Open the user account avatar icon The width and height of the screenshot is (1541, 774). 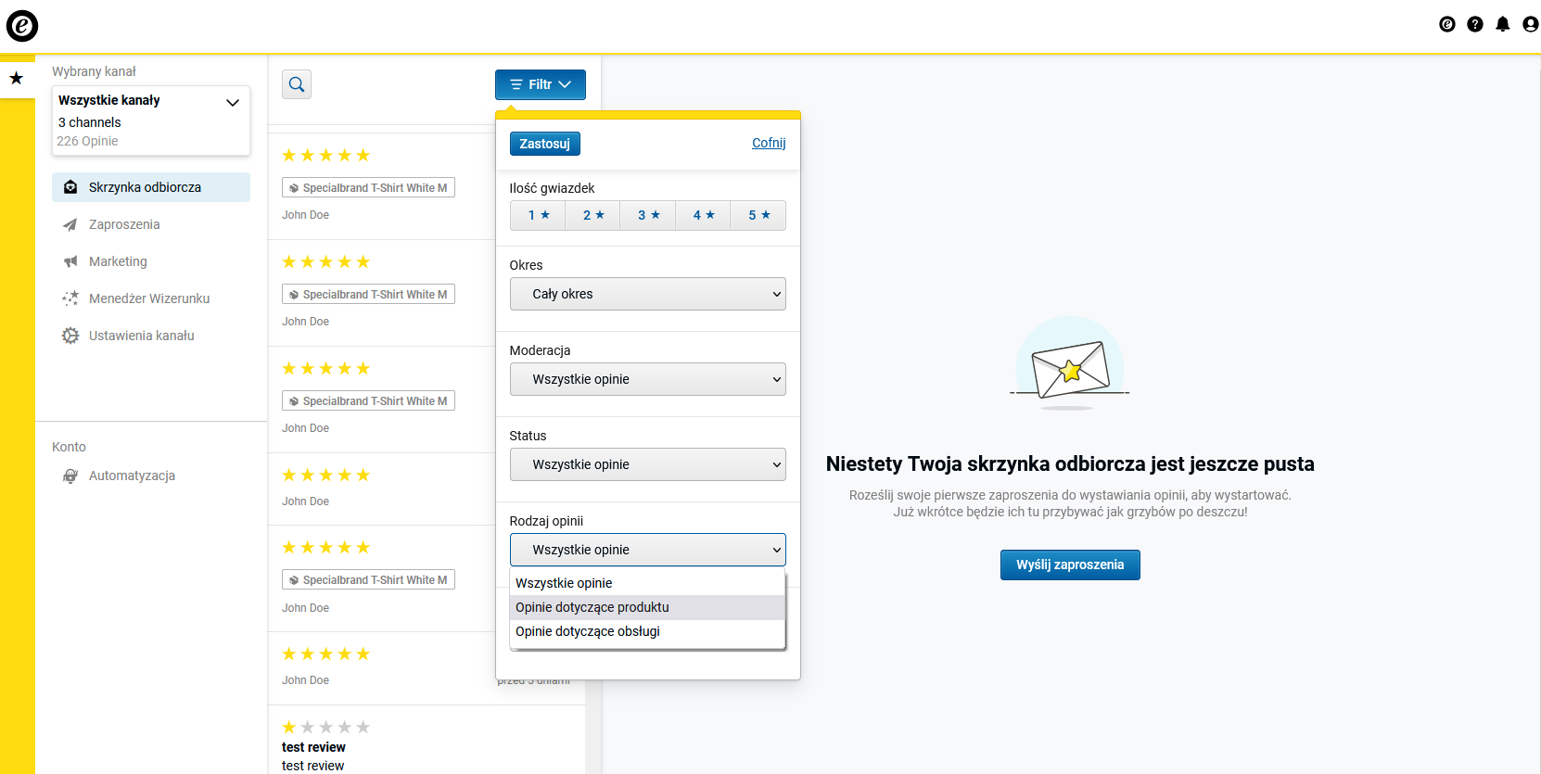1531,24
